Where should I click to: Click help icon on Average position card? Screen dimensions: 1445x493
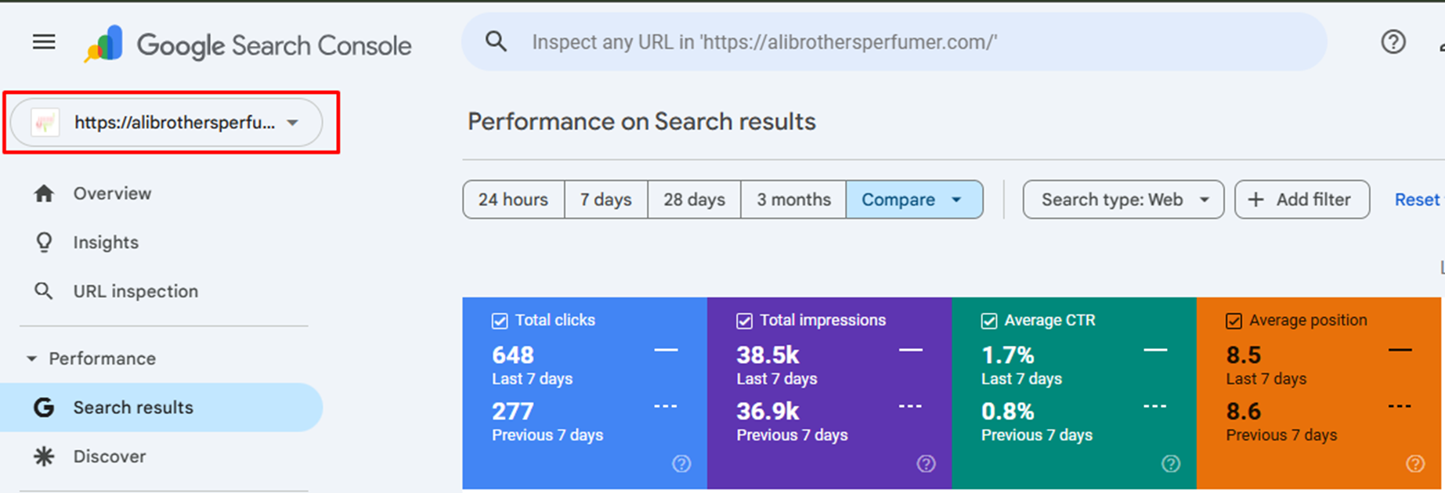click(x=1414, y=464)
